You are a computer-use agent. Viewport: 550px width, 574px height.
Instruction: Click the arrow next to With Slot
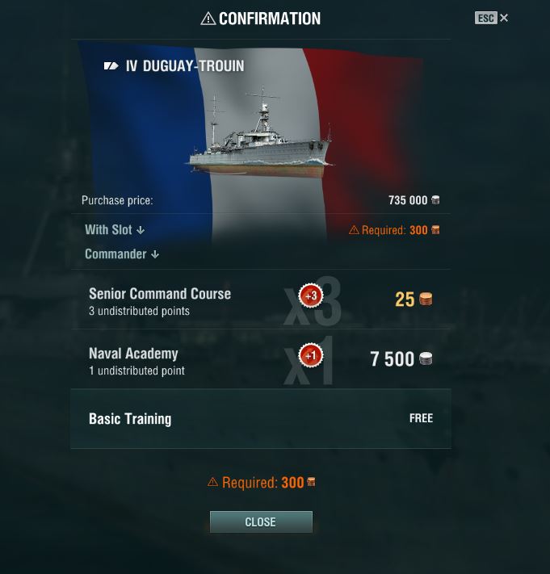click(141, 230)
